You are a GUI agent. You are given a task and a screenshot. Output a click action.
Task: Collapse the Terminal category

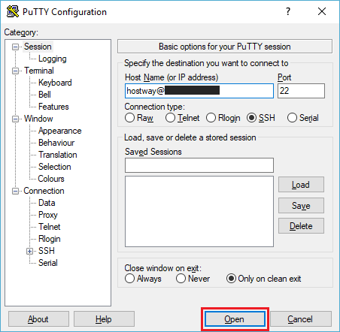[x=15, y=71]
